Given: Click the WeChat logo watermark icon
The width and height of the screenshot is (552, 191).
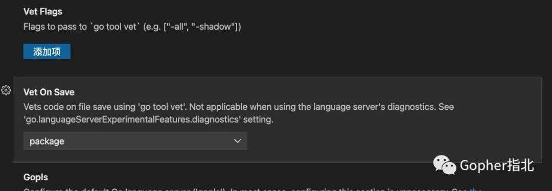Looking at the screenshot, I should coord(444,164).
